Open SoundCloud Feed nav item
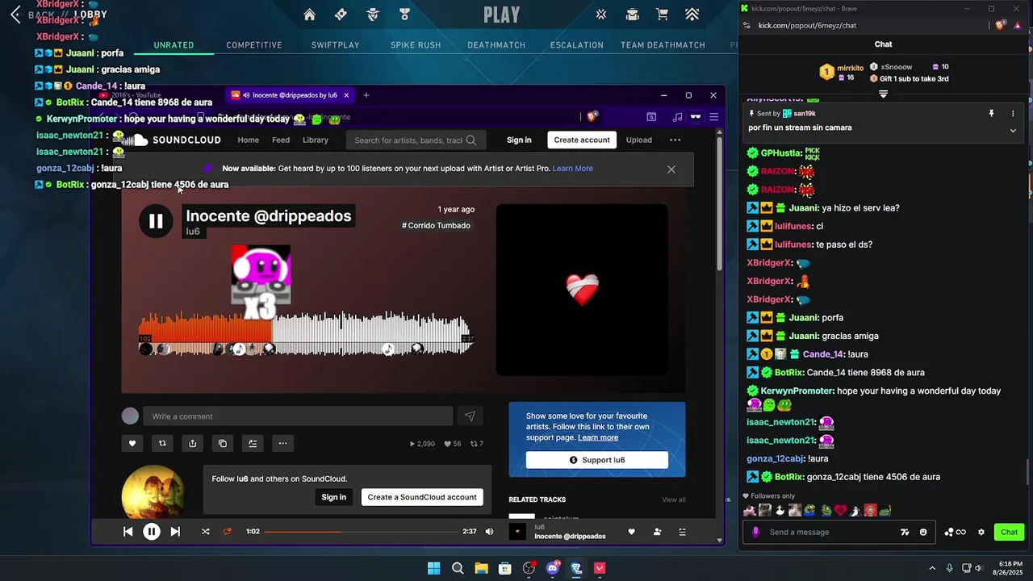1033x581 pixels. (x=281, y=140)
